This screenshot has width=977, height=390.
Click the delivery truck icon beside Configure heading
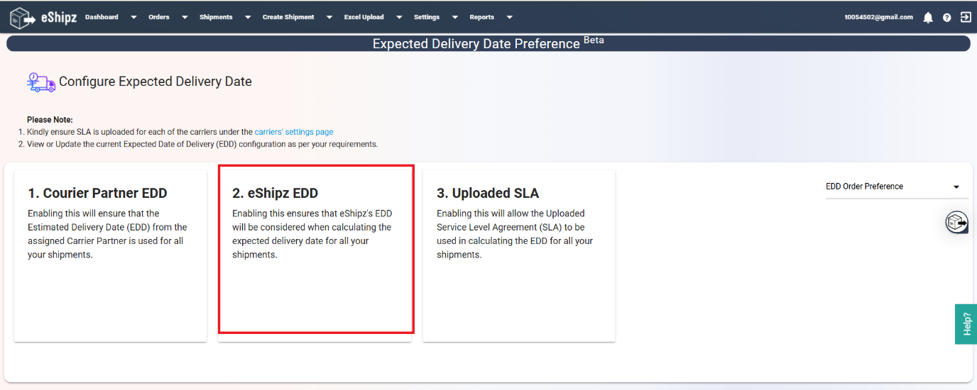click(41, 82)
